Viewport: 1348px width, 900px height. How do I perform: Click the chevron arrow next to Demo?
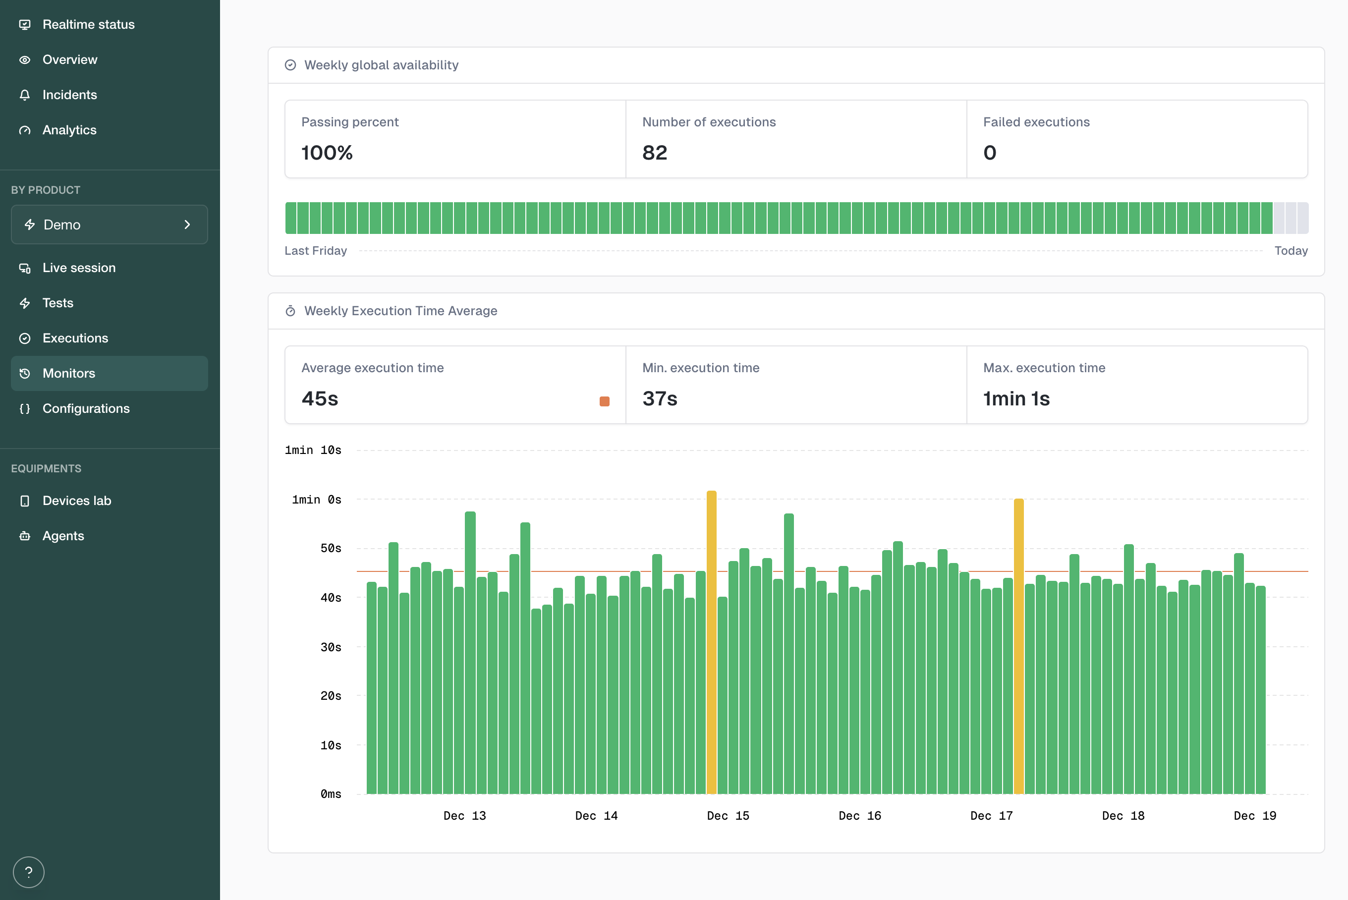(187, 225)
